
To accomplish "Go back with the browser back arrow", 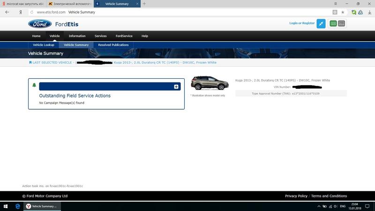I will [x=7, y=12].
